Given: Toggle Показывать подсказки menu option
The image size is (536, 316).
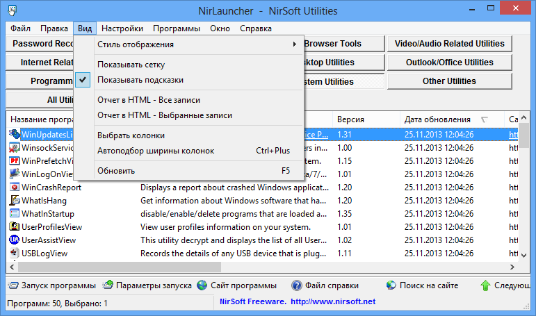Looking at the screenshot, I should [188, 80].
